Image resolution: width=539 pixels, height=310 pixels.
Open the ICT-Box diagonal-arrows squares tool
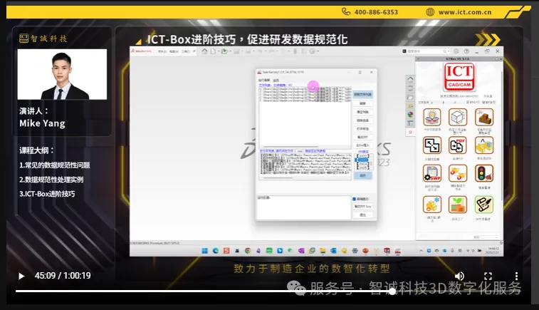coord(432,145)
